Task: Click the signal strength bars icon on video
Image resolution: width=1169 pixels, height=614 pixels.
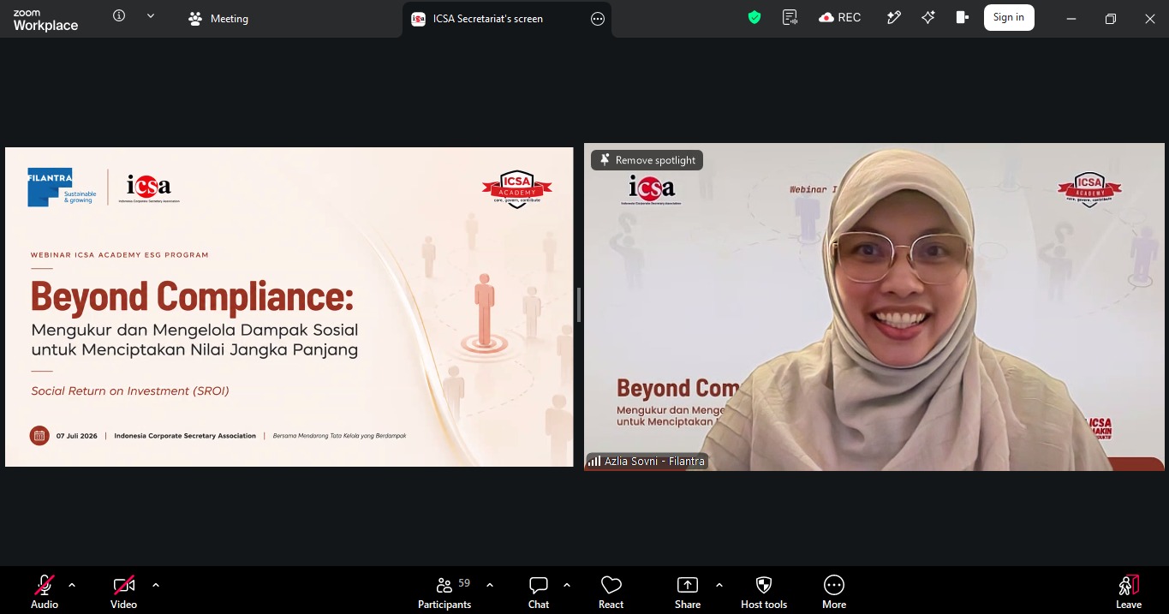Action: coord(594,461)
